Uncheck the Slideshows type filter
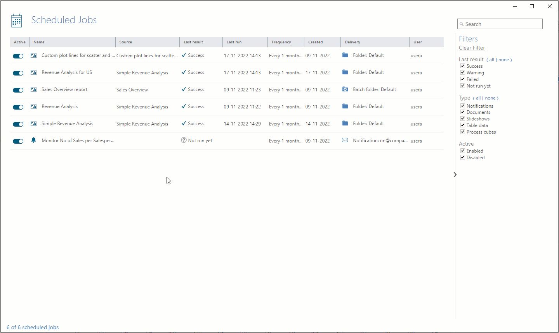This screenshot has height=333, width=559. [463, 118]
